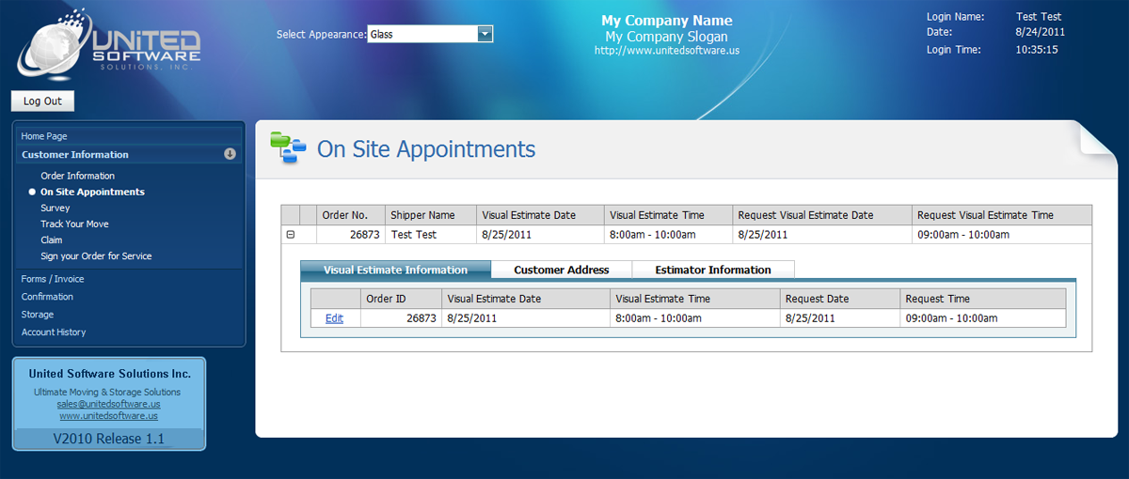Click the On Site Appointments header icon
This screenshot has width=1129, height=479.
[288, 147]
